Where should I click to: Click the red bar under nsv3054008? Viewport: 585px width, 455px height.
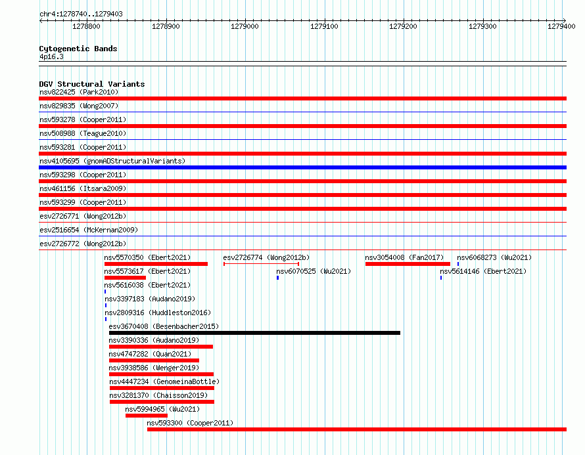tap(408, 264)
